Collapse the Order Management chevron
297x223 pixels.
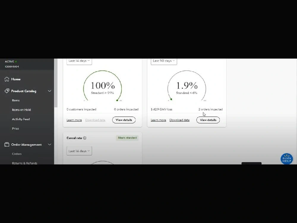49,145
